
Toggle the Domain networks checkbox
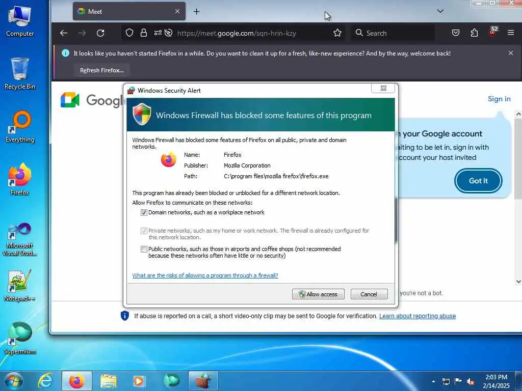click(144, 212)
